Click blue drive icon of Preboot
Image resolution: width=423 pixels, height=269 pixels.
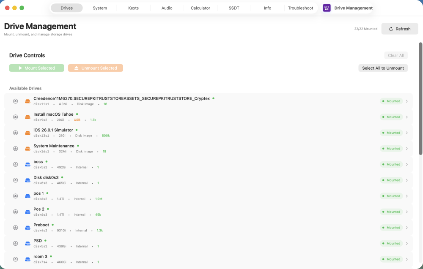(x=27, y=228)
